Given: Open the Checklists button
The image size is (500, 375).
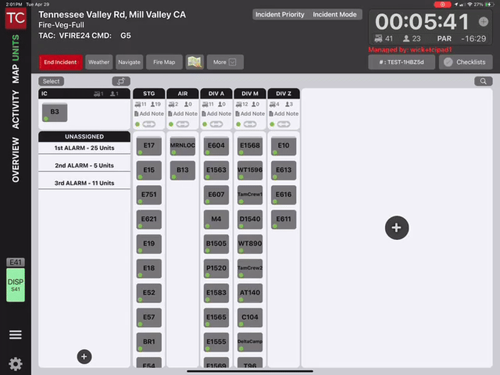Looking at the screenshot, I should coord(466,62).
